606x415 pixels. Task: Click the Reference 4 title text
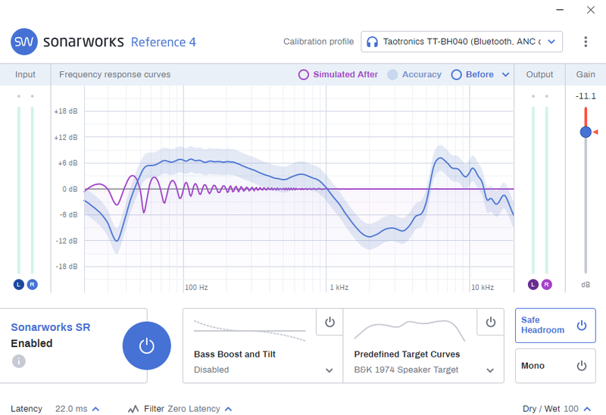[x=163, y=42]
